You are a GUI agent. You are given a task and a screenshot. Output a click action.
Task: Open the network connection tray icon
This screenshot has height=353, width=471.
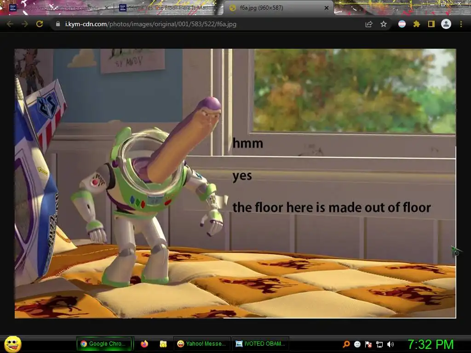tap(379, 344)
